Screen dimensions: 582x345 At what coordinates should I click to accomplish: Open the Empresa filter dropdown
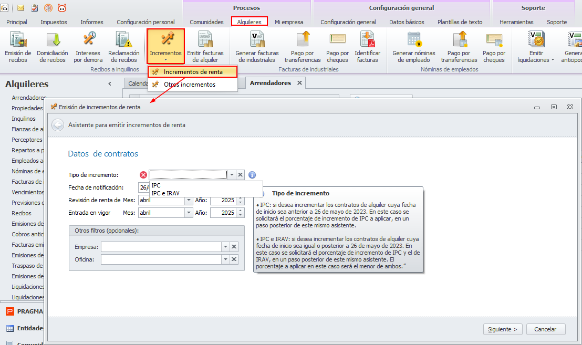click(225, 247)
